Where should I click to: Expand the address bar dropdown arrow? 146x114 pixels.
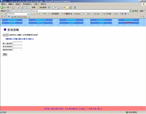click(130, 11)
